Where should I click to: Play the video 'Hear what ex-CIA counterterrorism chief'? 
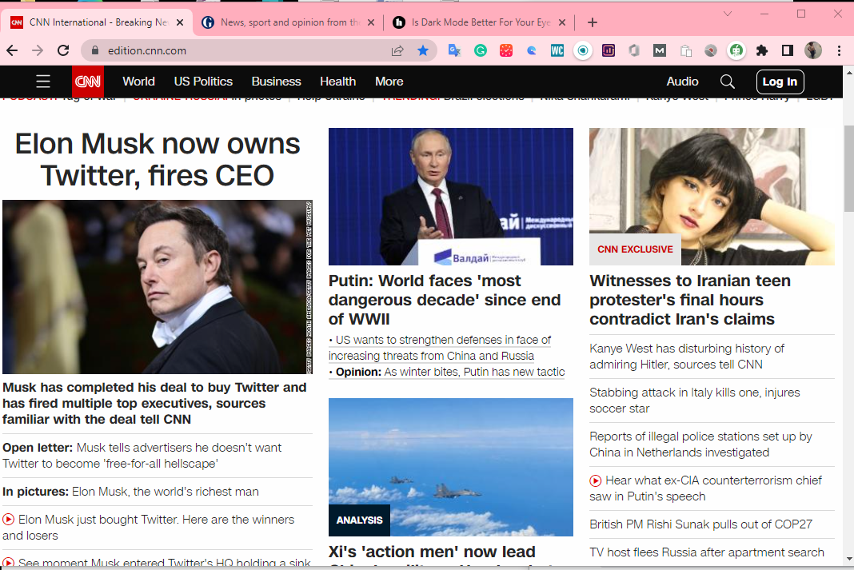(x=596, y=480)
